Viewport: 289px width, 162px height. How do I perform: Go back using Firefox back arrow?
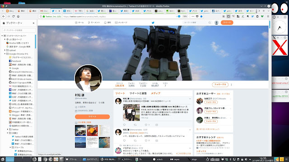[4, 16]
